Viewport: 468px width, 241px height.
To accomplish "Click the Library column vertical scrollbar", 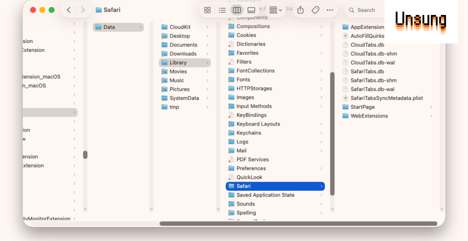I will tap(332, 134).
